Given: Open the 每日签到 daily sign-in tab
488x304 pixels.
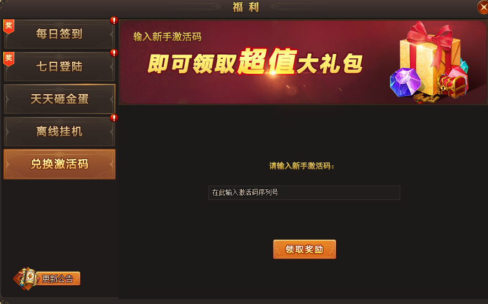Looking at the screenshot, I should [x=59, y=34].
